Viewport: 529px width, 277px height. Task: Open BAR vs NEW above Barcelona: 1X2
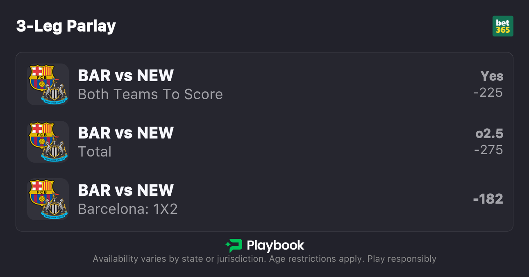pos(126,191)
